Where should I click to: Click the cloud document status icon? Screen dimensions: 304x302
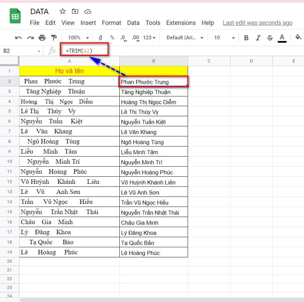coord(88,11)
